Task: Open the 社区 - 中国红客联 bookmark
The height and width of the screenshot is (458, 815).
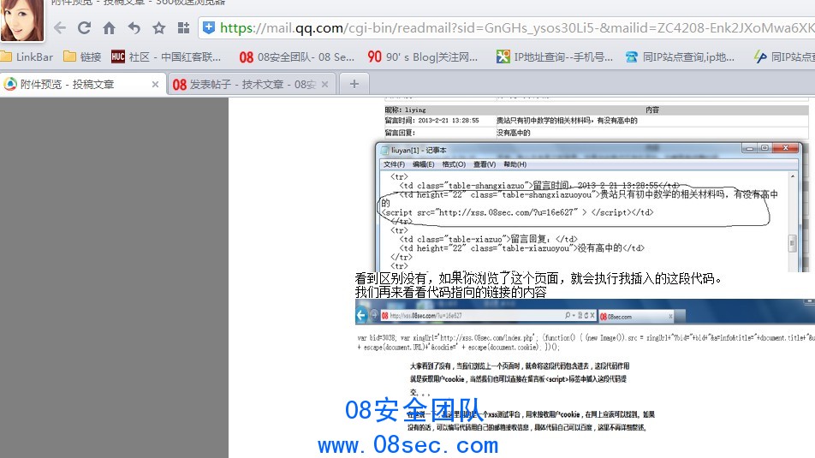Action: click(x=166, y=57)
